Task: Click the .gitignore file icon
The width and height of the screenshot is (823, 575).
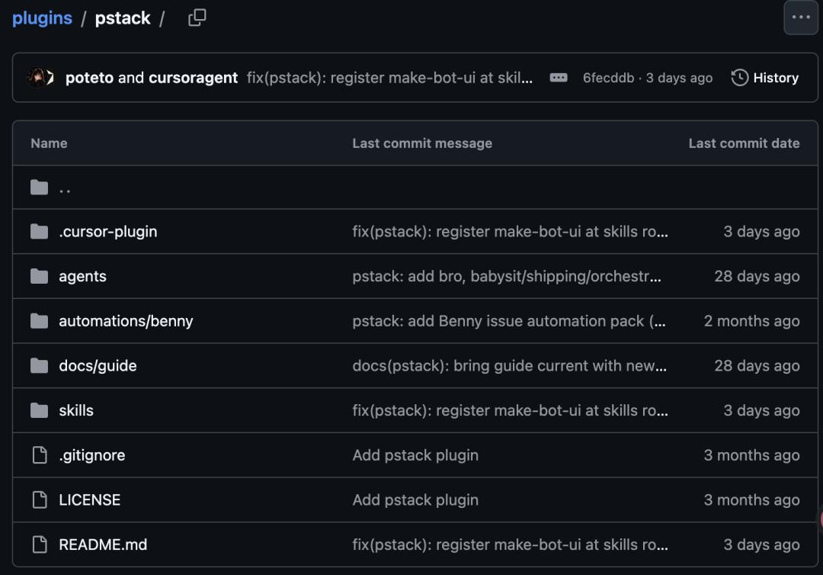Action: point(40,455)
